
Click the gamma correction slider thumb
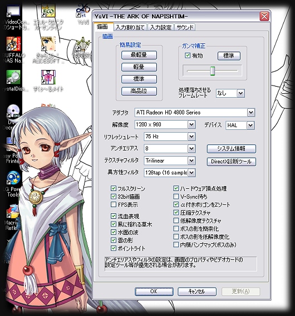(x=213, y=71)
